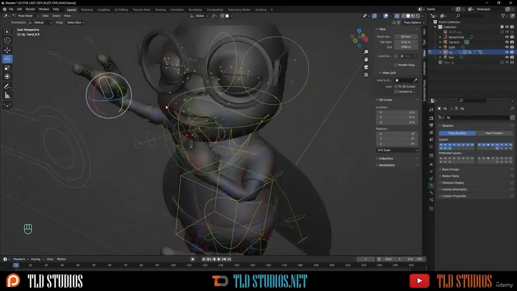This screenshot has width=517, height=291.
Task: Select the active Rotate tool
Action: click(x=7, y=59)
